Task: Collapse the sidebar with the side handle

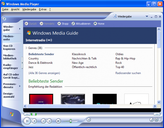Action: (x=22, y=63)
